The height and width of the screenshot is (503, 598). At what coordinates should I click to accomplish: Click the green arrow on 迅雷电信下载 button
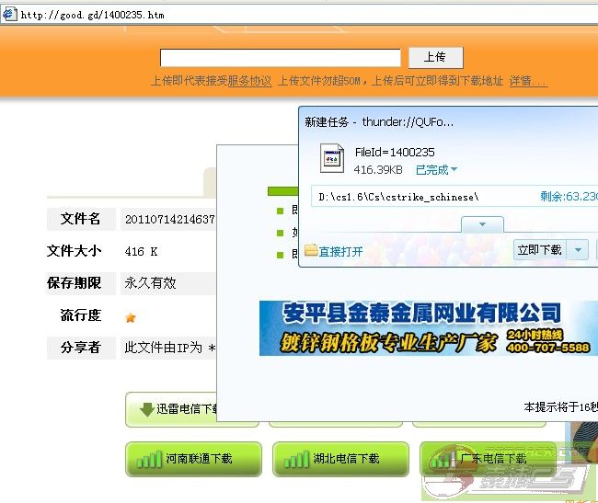point(145,409)
